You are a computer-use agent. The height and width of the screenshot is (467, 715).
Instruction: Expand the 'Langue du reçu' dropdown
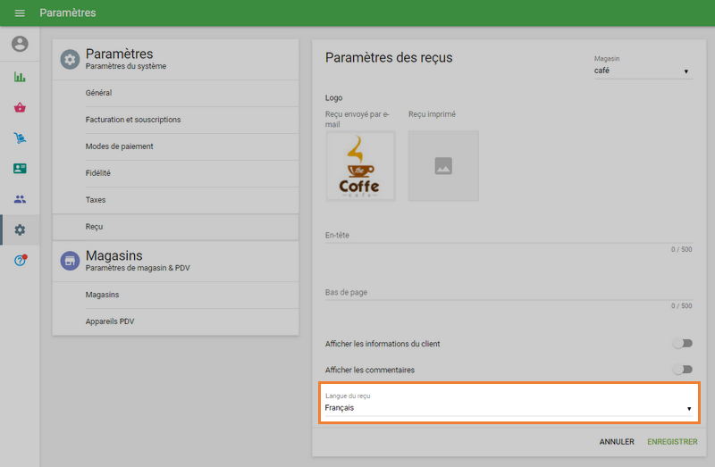(509, 408)
